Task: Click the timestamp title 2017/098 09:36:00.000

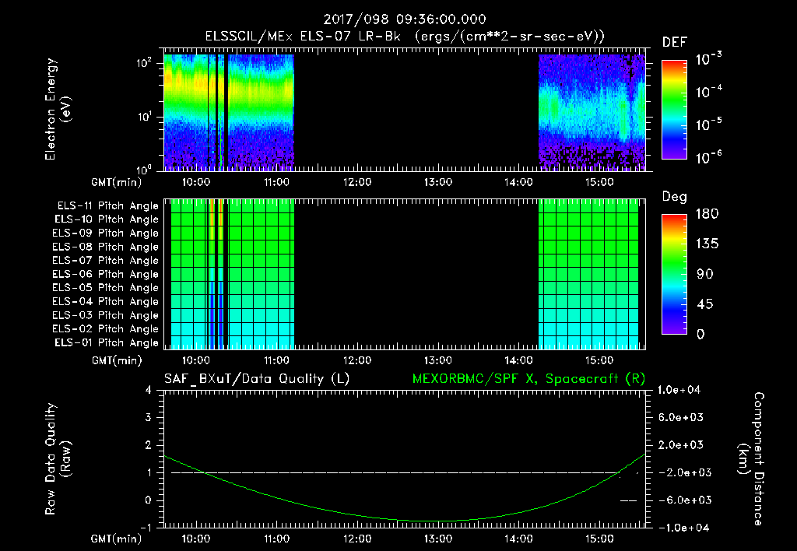Action: [x=405, y=19]
